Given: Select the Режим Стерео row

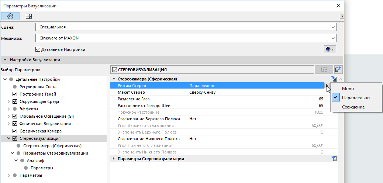Looking at the screenshot, I should (217, 86).
